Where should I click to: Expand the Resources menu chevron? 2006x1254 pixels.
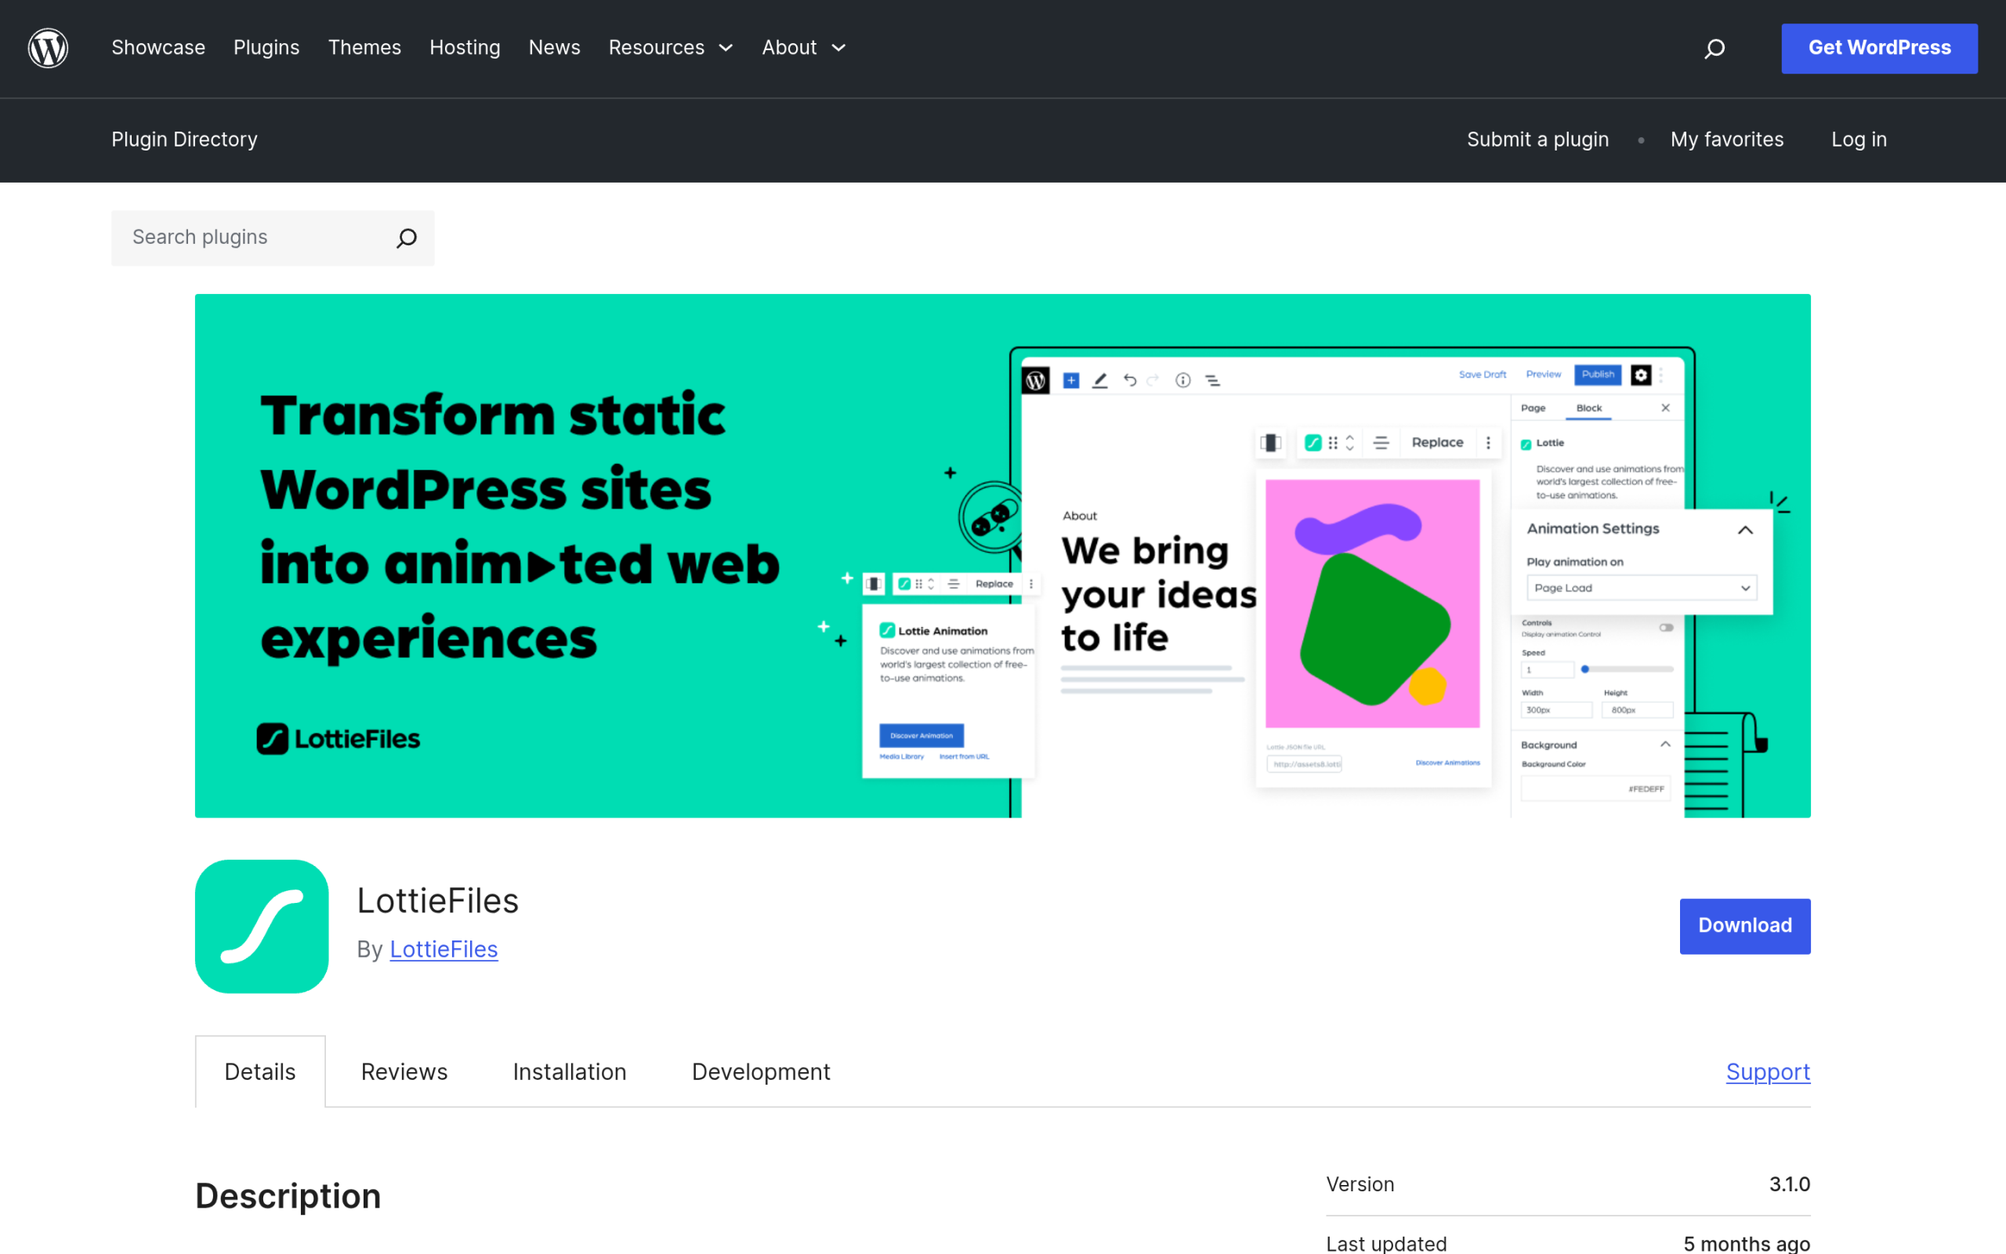(x=726, y=48)
